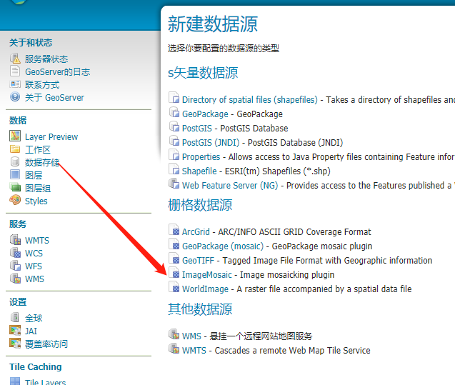Click the About GeoServer help icon
The width and height of the screenshot is (455, 385).
click(15, 96)
